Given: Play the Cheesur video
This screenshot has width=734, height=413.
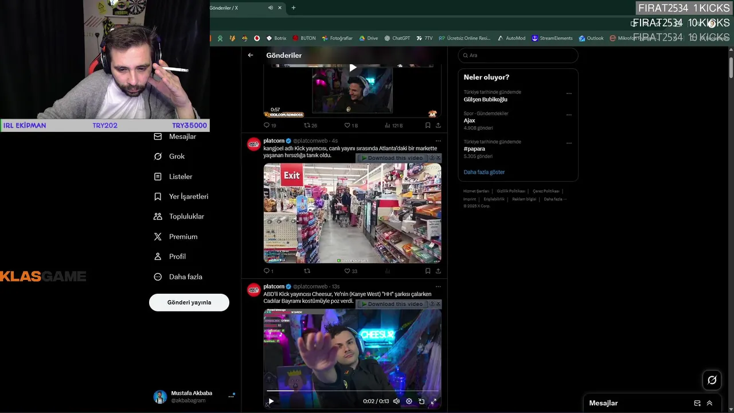Looking at the screenshot, I should point(271,402).
